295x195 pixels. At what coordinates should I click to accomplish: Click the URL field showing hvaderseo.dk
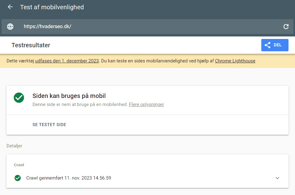pos(47,27)
